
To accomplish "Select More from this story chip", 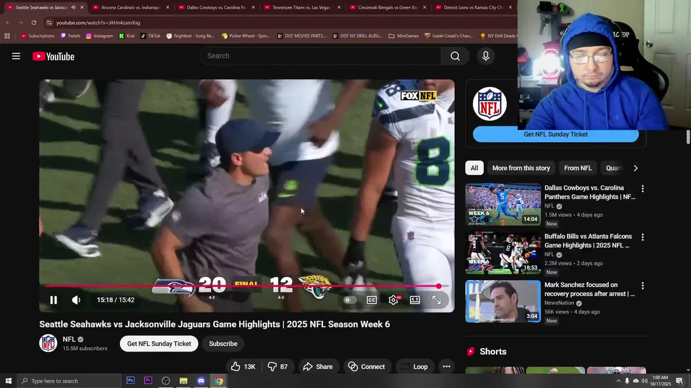I will (521, 168).
